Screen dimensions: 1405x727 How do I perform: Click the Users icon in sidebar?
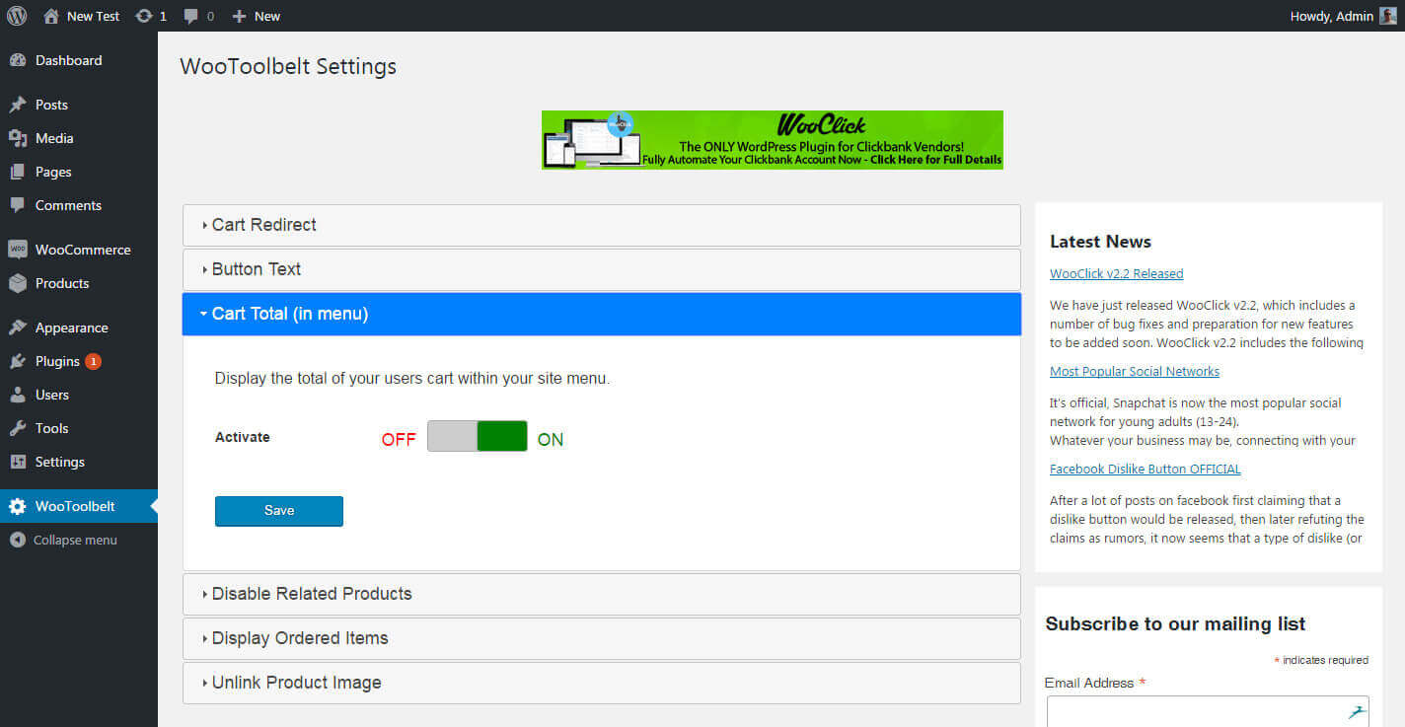(x=18, y=395)
